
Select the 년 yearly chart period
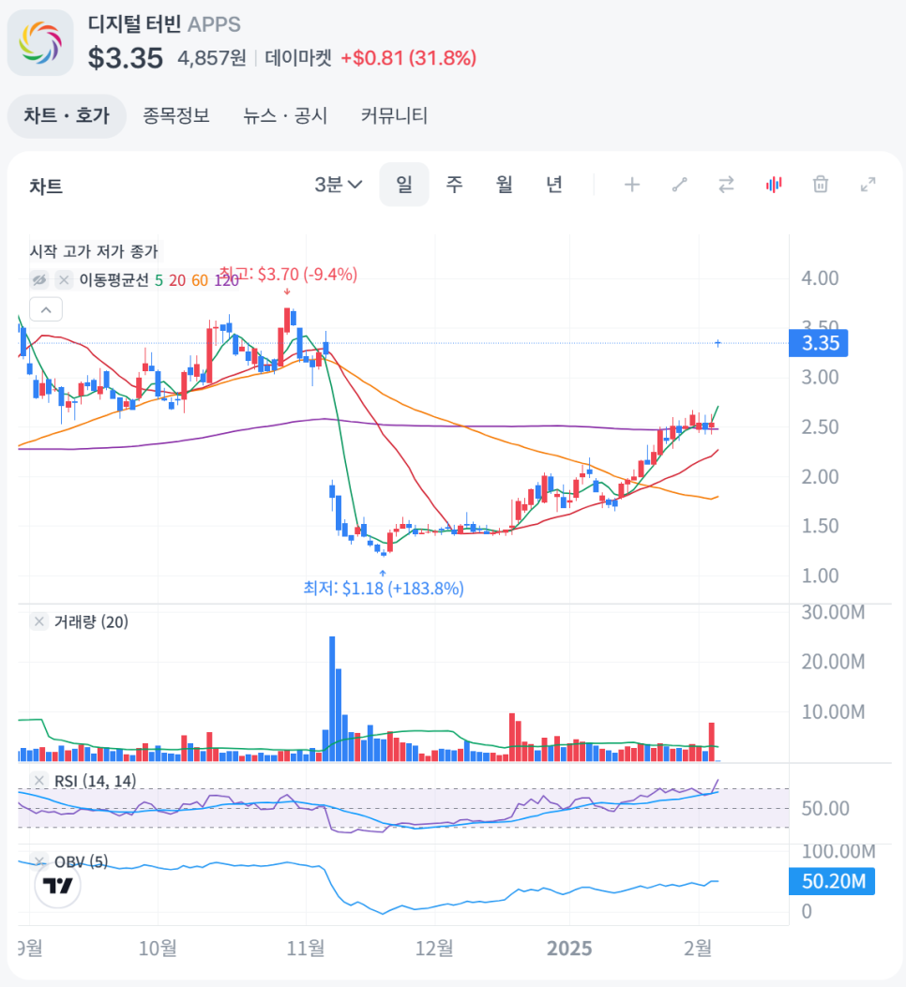point(553,185)
